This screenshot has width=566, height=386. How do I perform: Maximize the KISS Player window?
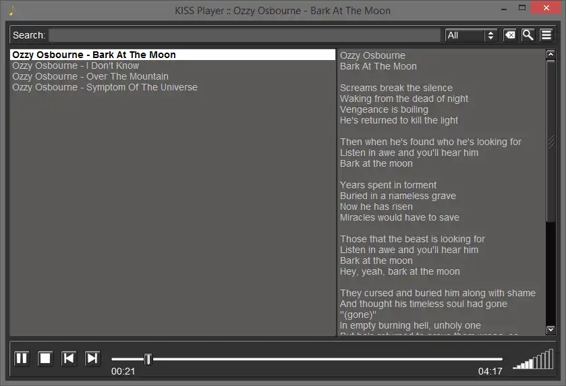[x=522, y=8]
